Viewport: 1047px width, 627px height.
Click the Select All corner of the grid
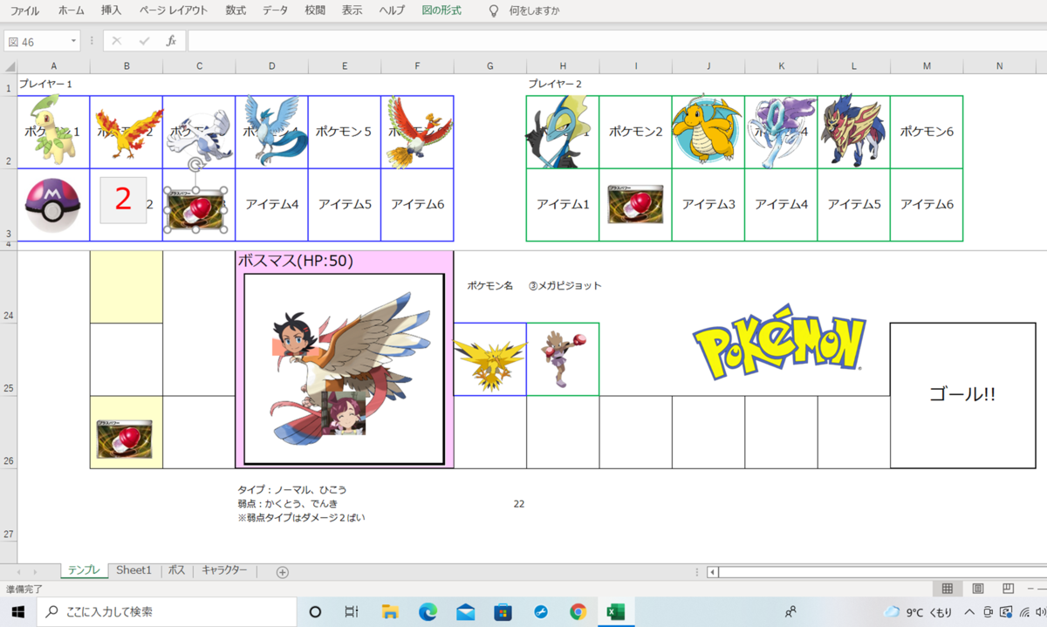click(x=9, y=66)
